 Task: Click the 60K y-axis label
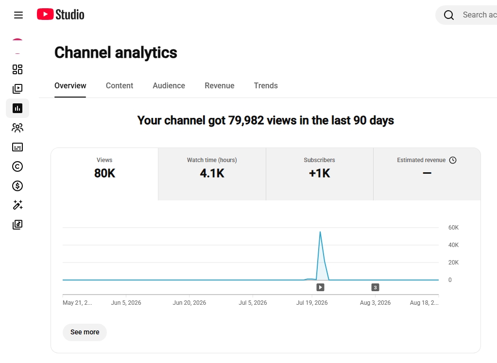point(453,228)
